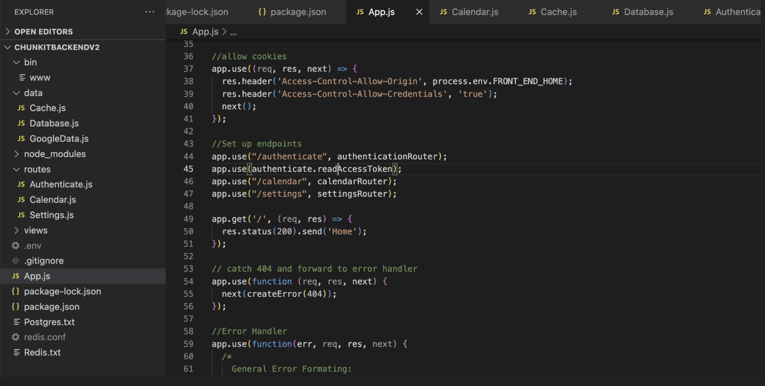Click the JS icon beside Settings.js
765x386 pixels.
(21, 215)
